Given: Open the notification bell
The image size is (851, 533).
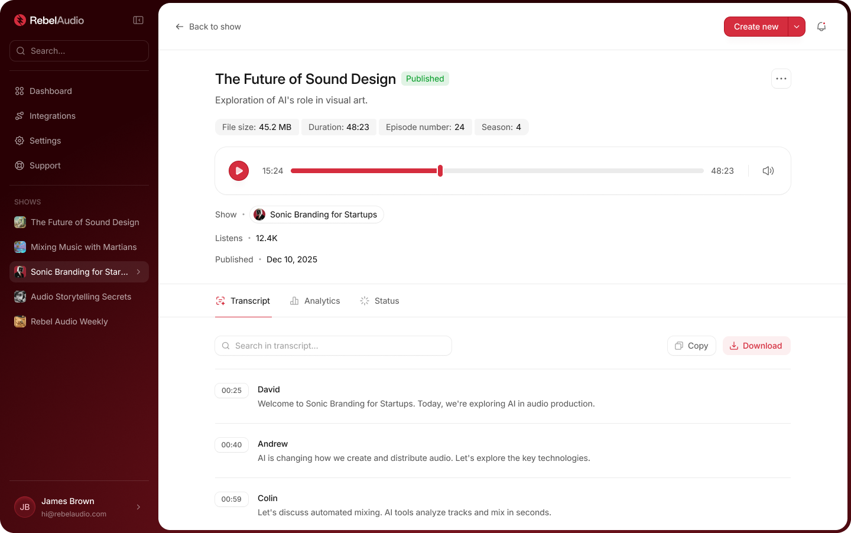Looking at the screenshot, I should [x=821, y=27].
